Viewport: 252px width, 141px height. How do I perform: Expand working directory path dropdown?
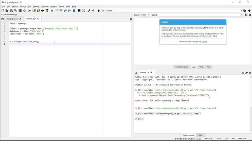point(241,11)
